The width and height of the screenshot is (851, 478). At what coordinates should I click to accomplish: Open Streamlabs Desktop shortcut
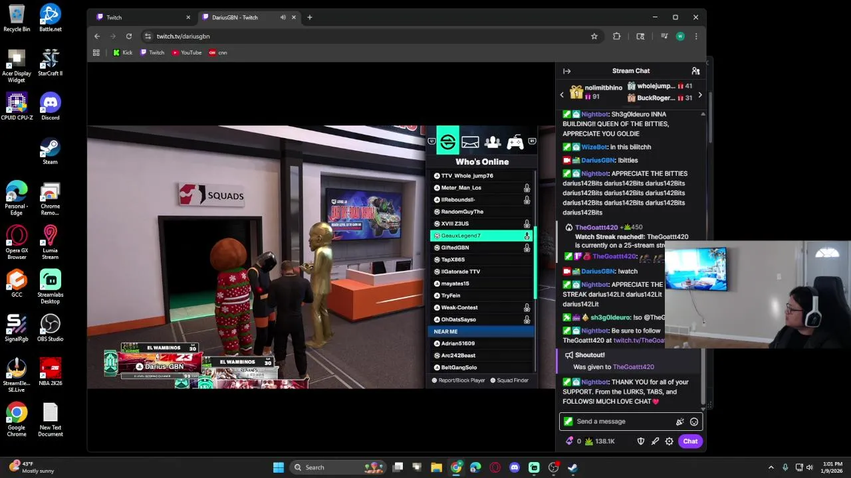click(51, 287)
